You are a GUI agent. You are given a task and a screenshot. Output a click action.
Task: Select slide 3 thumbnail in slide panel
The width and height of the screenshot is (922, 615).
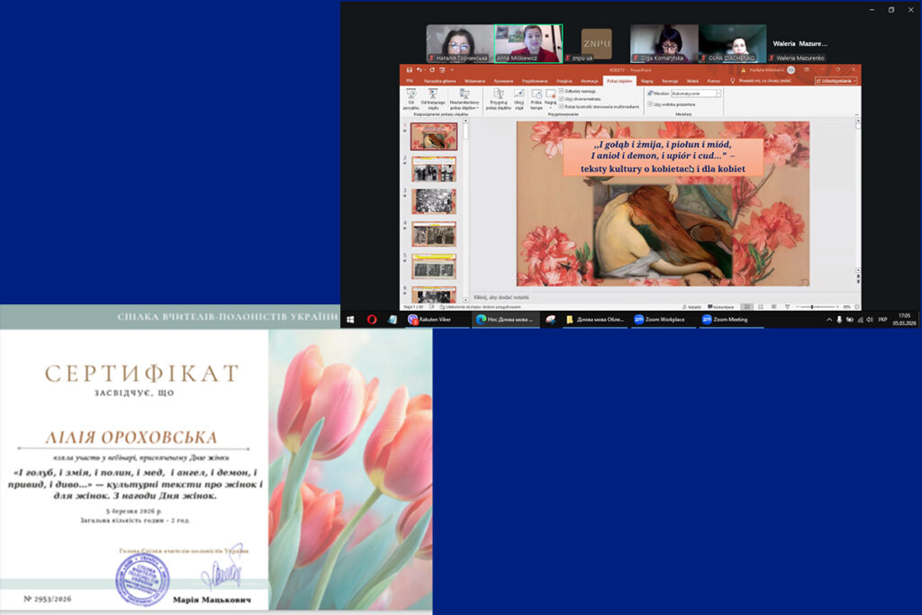[x=434, y=201]
